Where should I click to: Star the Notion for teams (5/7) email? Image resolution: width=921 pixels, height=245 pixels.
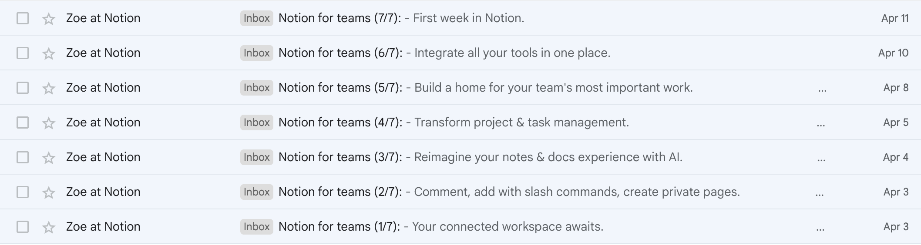pyautogui.click(x=48, y=88)
